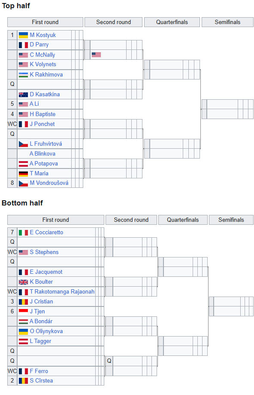Image resolution: width=254 pixels, height=395 pixels.
Task: Click the German flag next to T Maria
Action: [23, 174]
